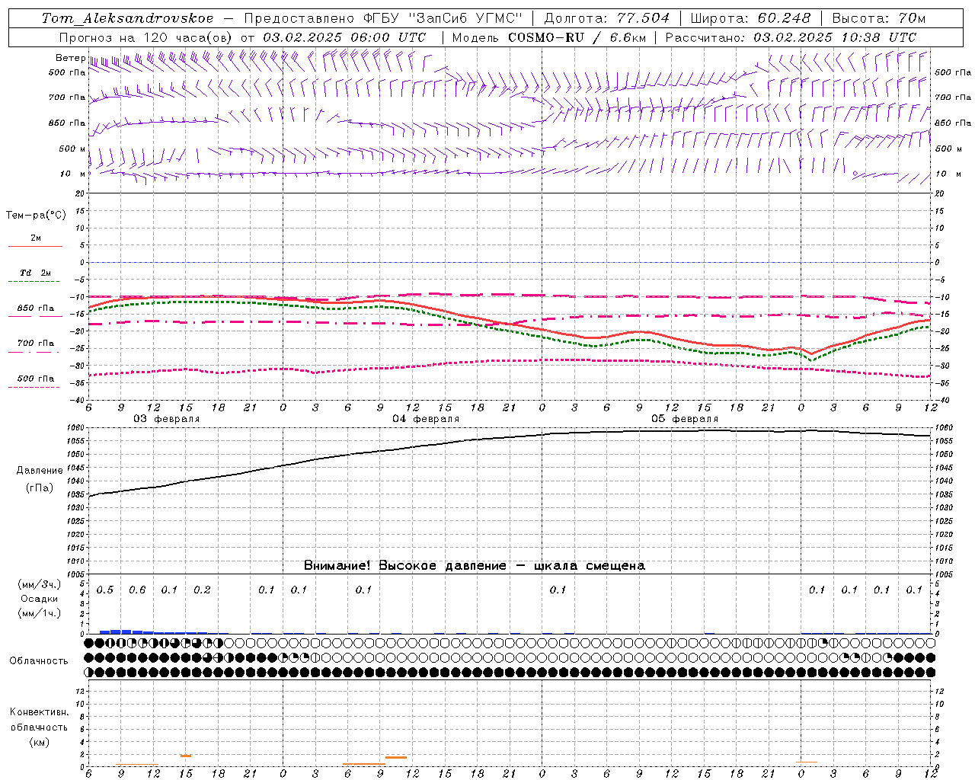Click the Тем-ра(°C) panel label

(36, 216)
